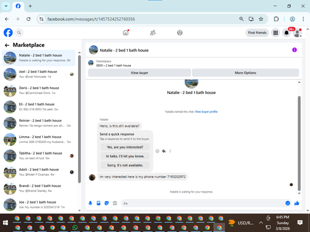Open the USD/R... taskbar widget
Viewport: 310px width, 232px height.
[241, 223]
